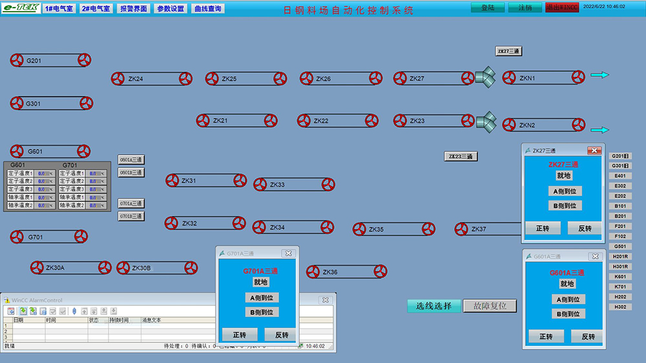646x363 pixels.
Task: Select B101 in the right-side list
Action: tap(620, 206)
